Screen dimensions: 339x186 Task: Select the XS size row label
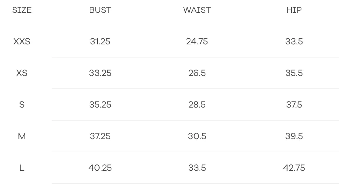[x=22, y=73]
